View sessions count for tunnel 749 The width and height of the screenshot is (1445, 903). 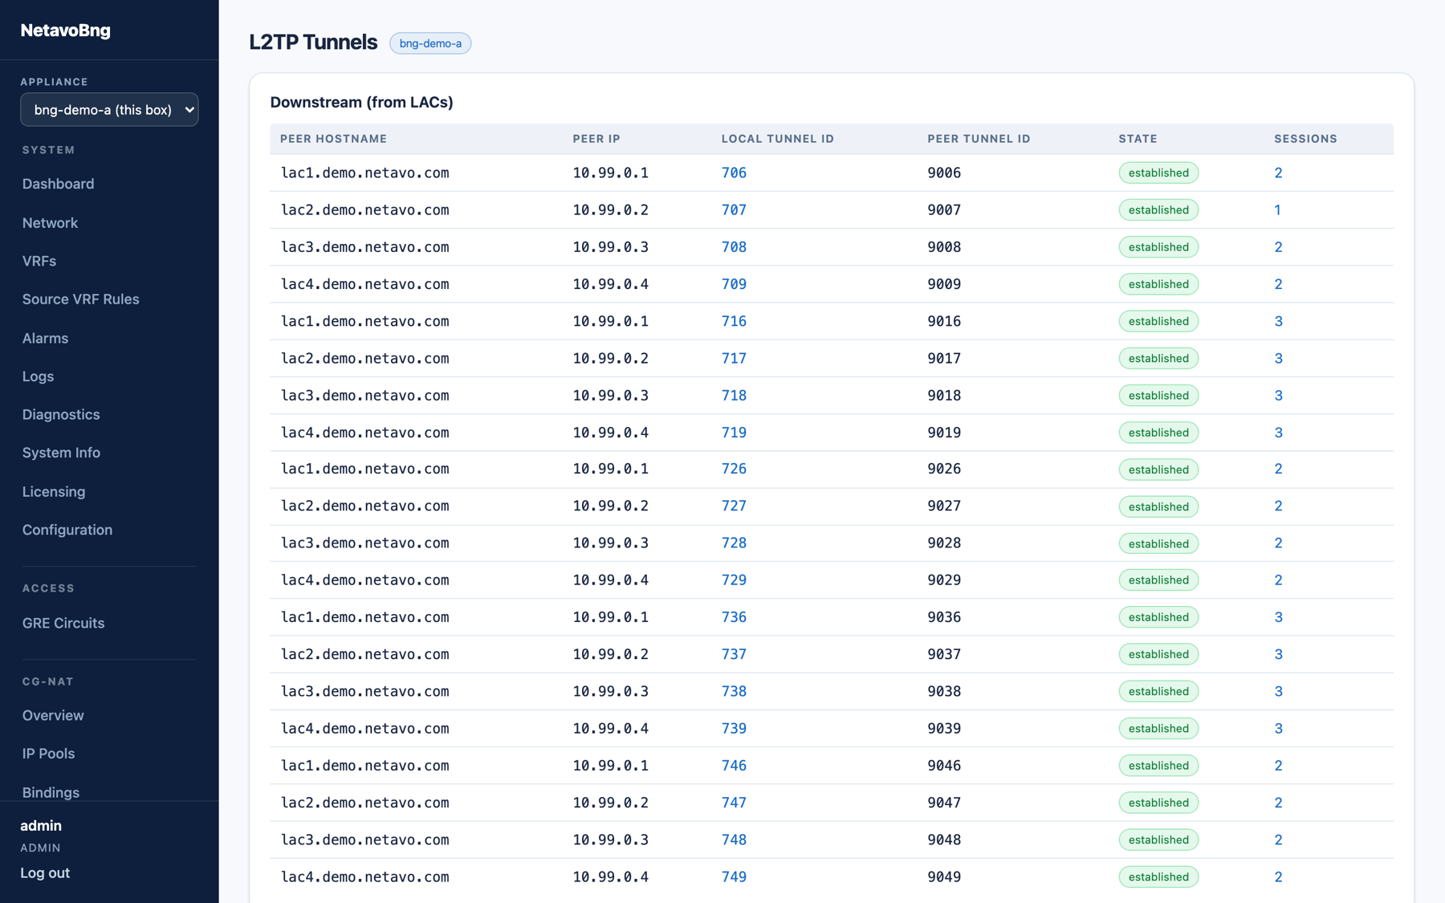1278,877
